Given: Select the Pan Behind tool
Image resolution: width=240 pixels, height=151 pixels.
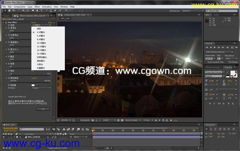Looking at the screenshot, I should (28, 10).
